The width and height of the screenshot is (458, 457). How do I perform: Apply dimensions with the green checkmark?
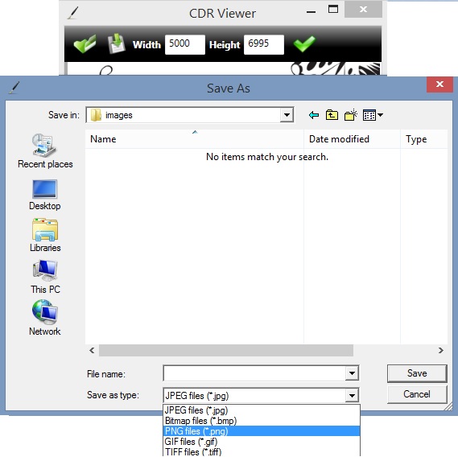[x=304, y=43]
